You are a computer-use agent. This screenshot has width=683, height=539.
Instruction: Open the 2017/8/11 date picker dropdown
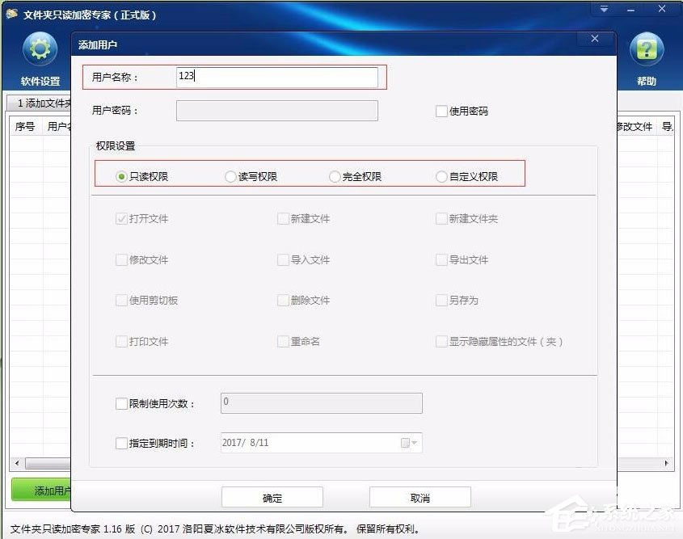[412, 443]
